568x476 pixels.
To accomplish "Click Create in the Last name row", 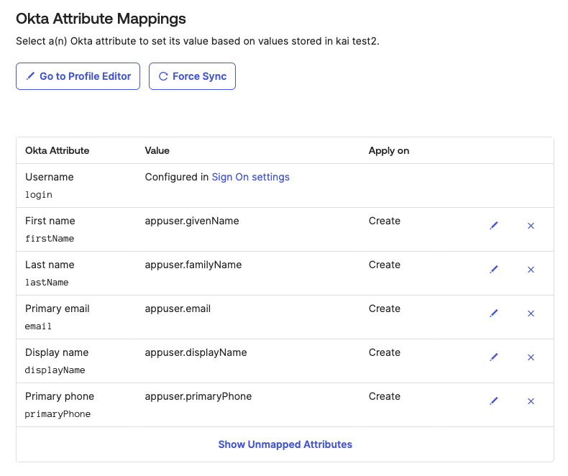I will tap(385, 265).
